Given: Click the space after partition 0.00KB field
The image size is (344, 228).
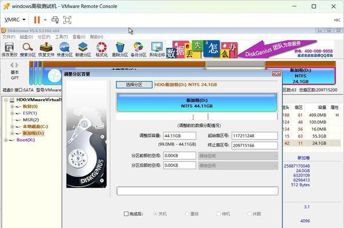Looking at the screenshot, I should 180,165.
